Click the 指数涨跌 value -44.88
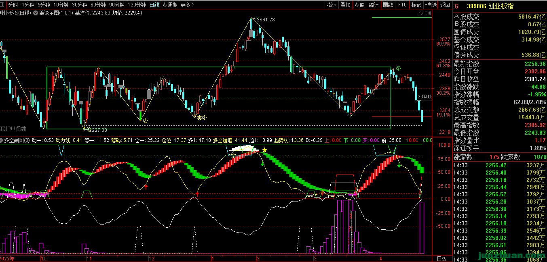547x262 pixels. 537,87
